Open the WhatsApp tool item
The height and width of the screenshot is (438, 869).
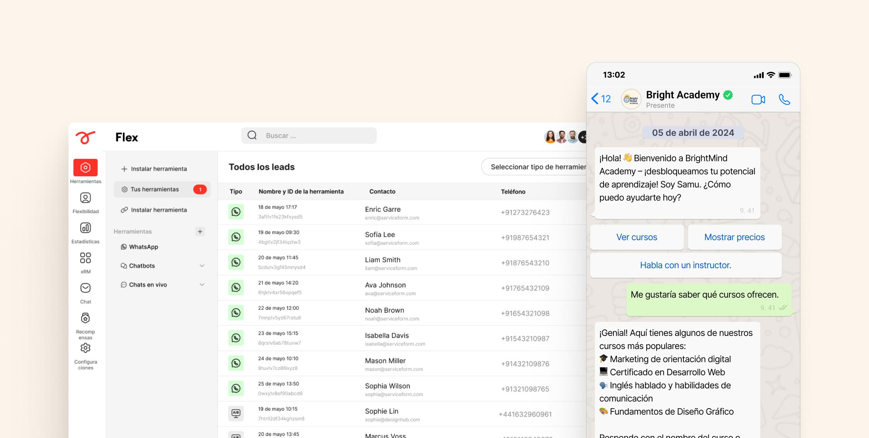(x=140, y=247)
